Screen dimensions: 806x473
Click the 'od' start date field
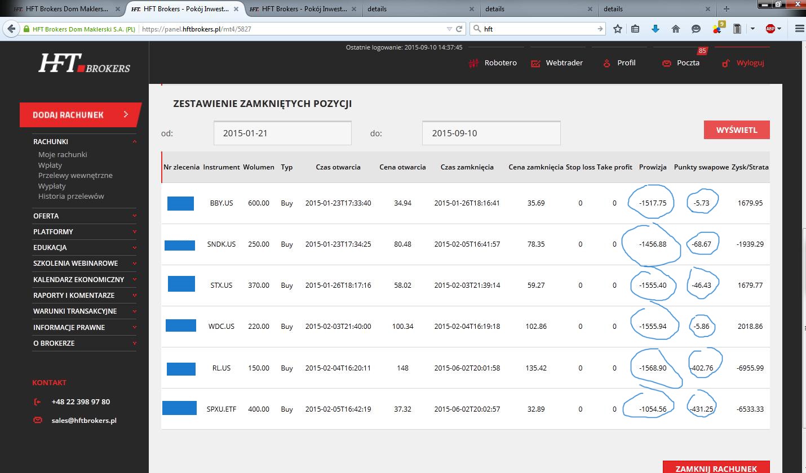click(x=282, y=133)
